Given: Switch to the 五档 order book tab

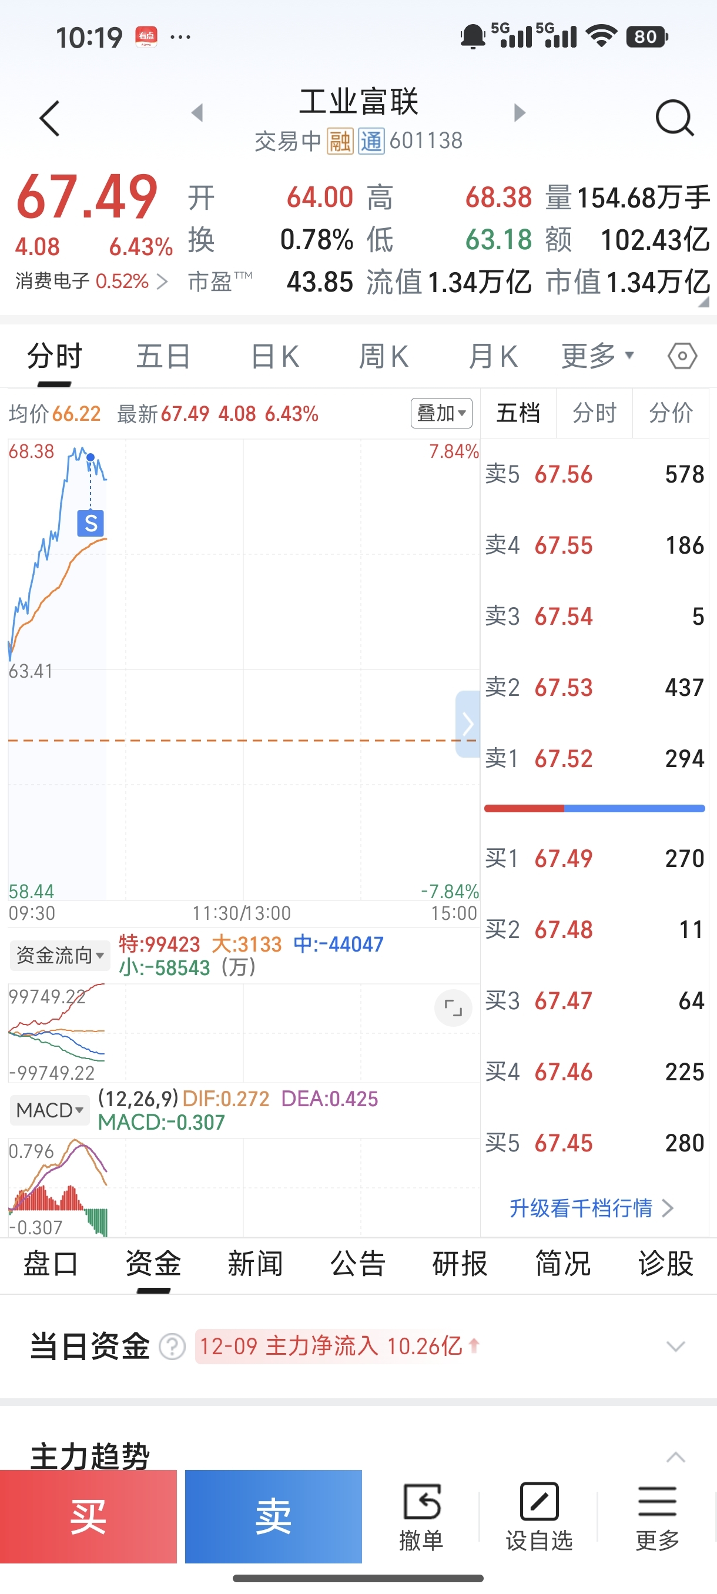Looking at the screenshot, I should pyautogui.click(x=518, y=413).
